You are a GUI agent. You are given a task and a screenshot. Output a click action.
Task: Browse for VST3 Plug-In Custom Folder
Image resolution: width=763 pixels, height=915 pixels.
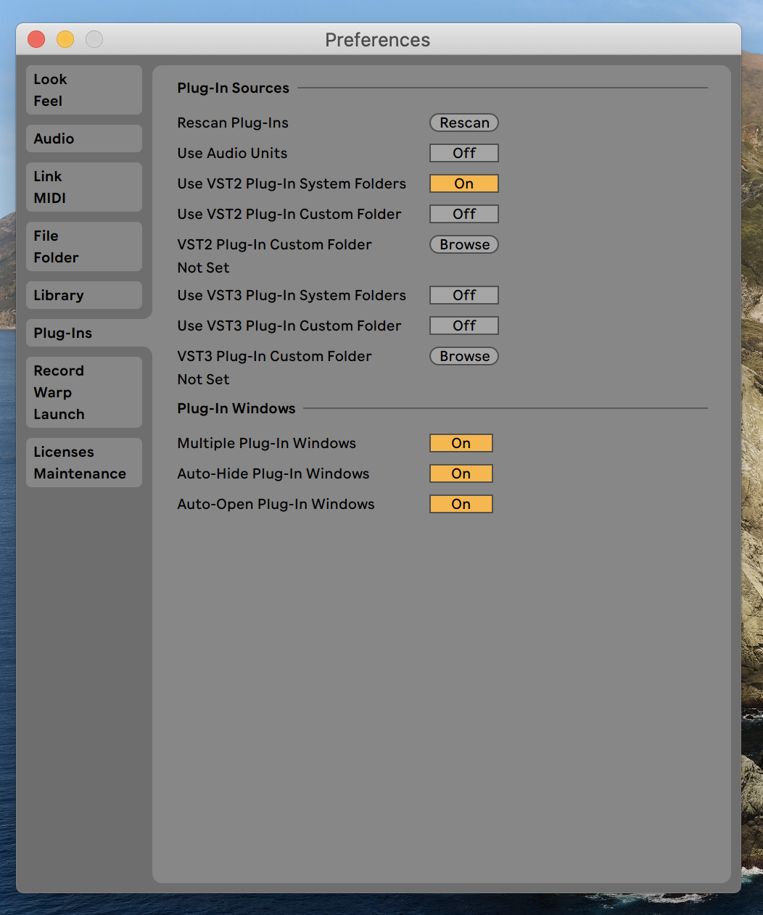464,356
